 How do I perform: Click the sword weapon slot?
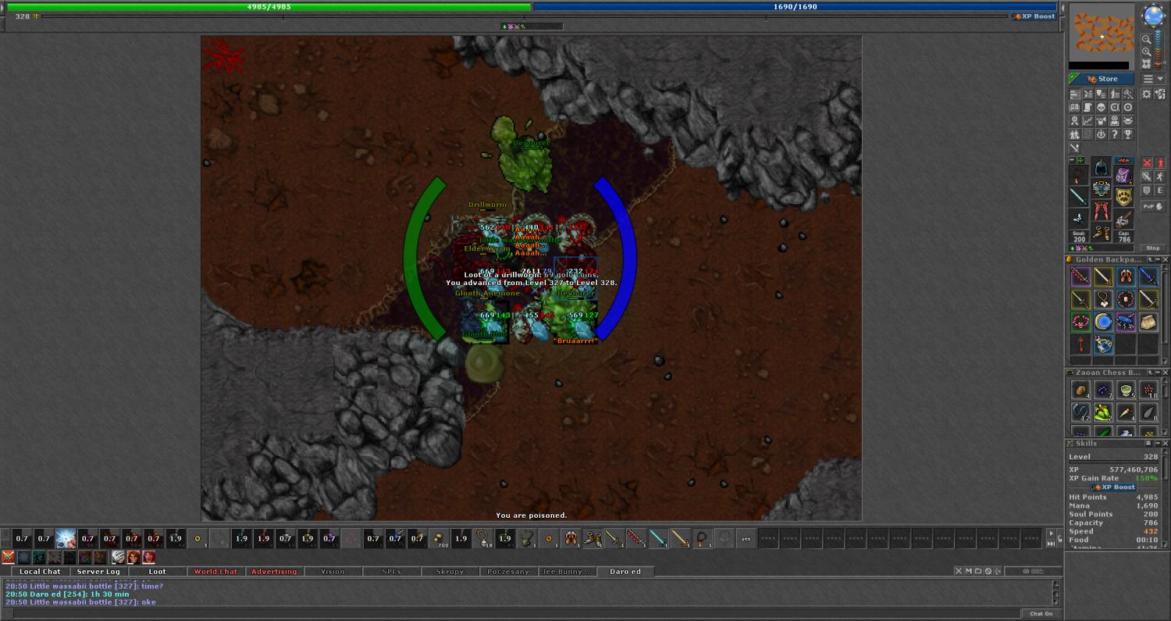(1079, 197)
